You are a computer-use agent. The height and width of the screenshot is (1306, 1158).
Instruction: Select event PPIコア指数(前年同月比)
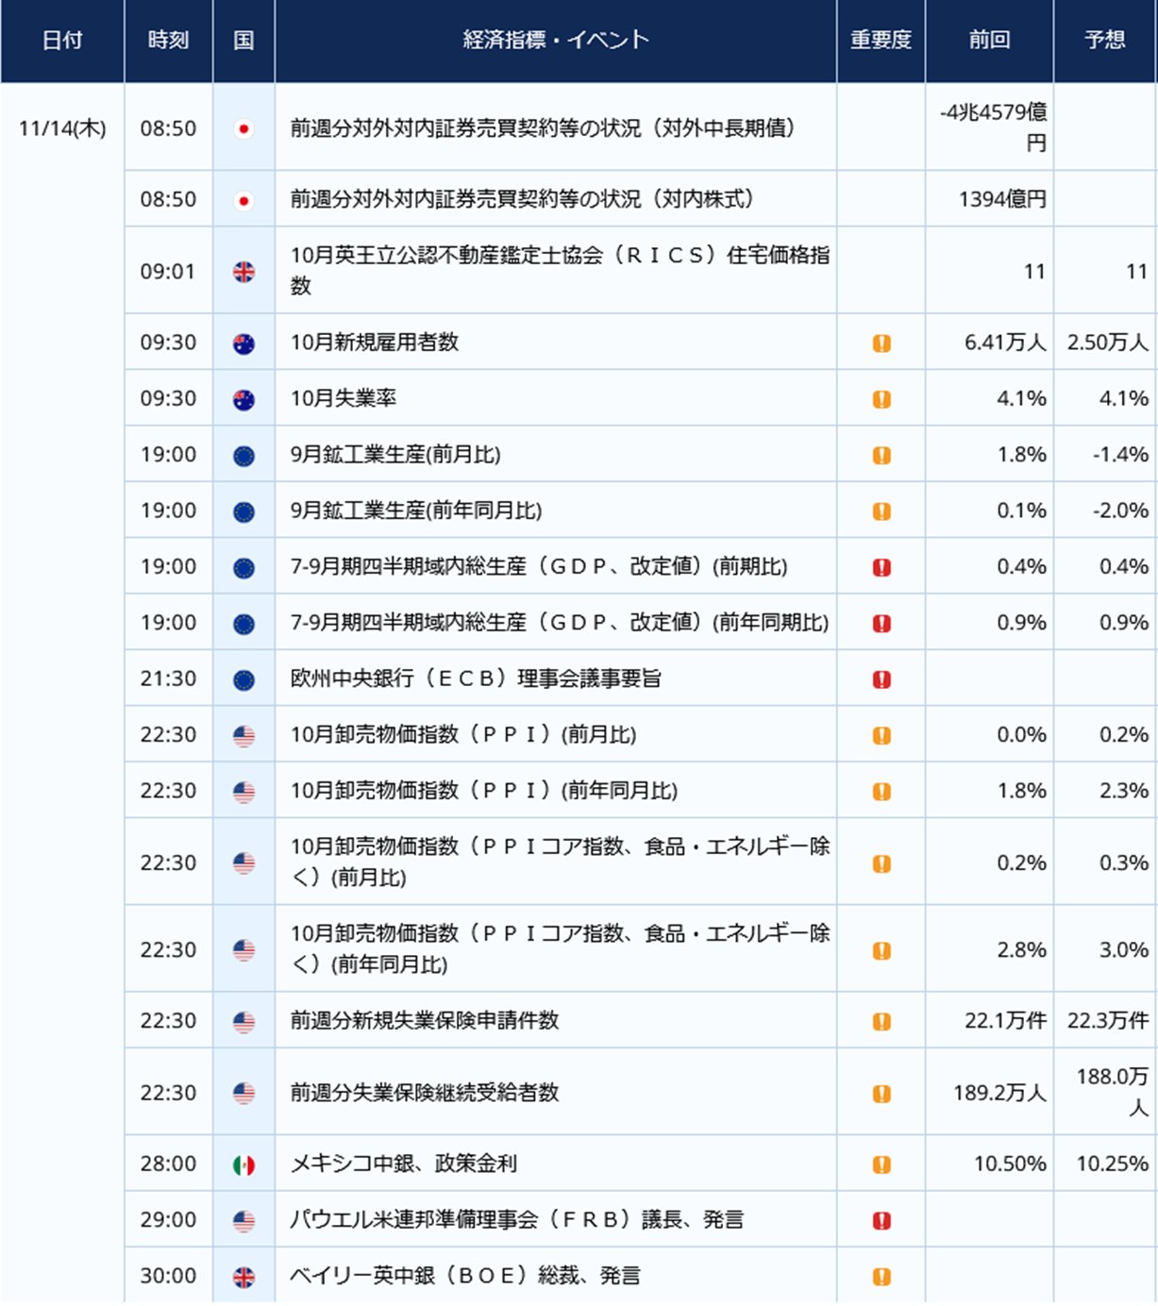(560, 948)
